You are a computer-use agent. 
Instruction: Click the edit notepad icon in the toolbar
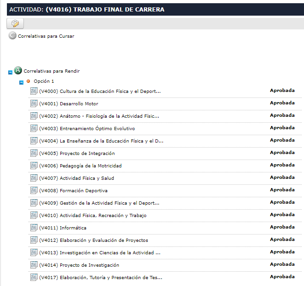pos(15,23)
